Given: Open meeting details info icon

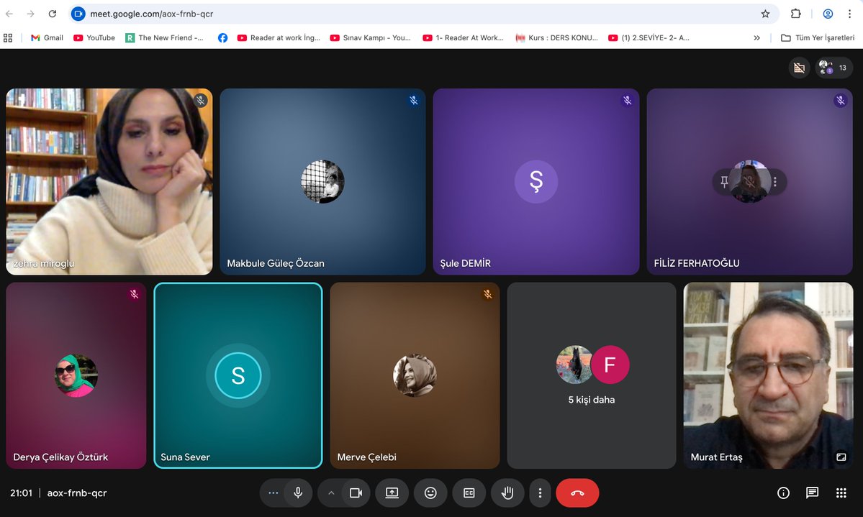Looking at the screenshot, I should (783, 493).
